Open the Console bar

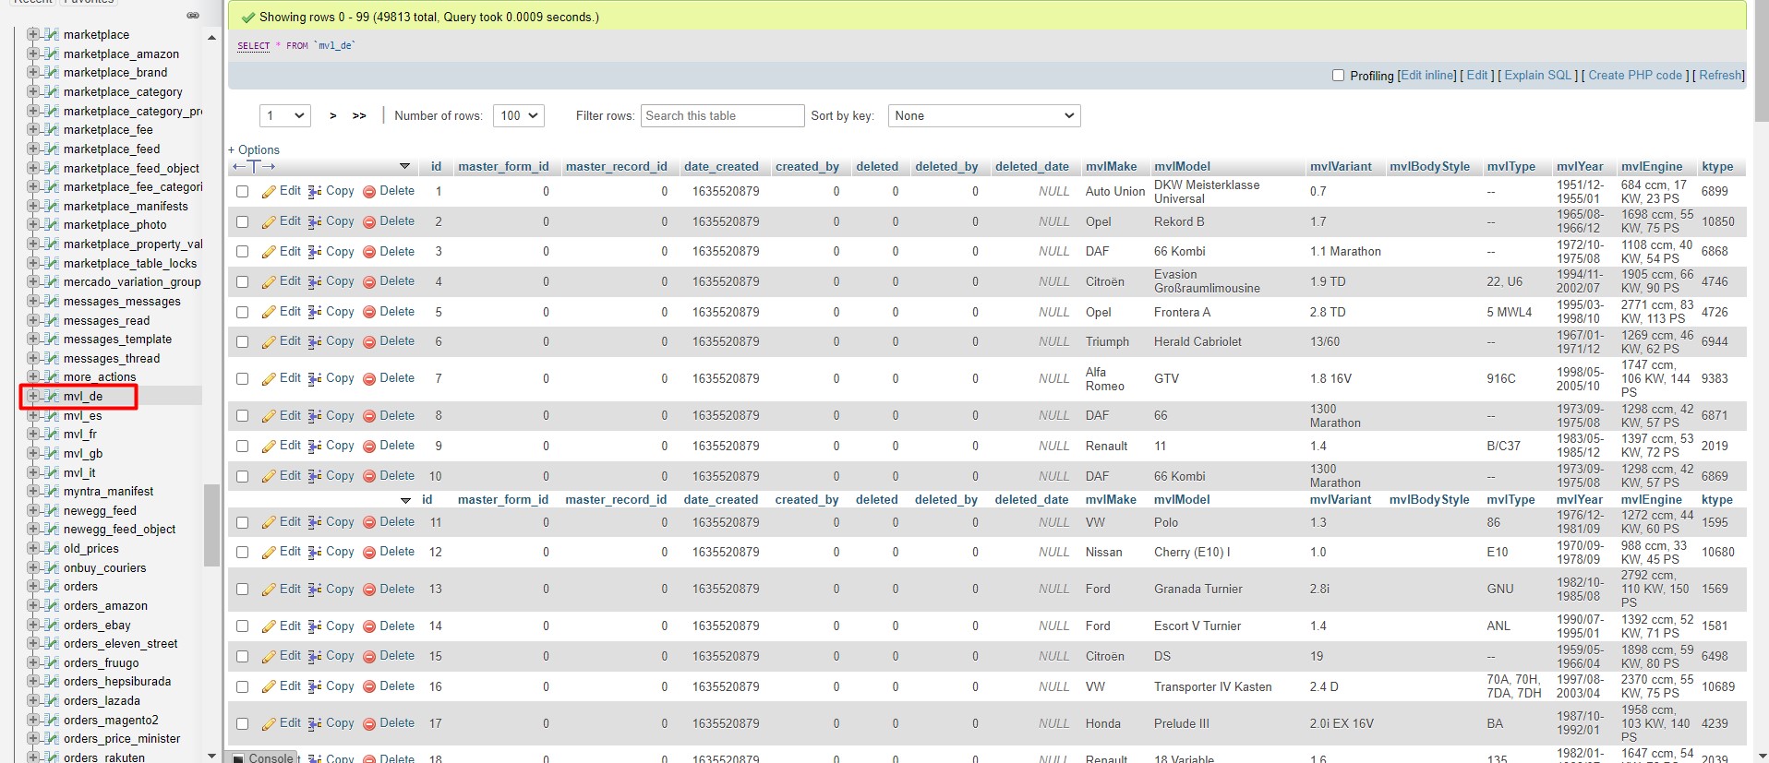pos(264,757)
